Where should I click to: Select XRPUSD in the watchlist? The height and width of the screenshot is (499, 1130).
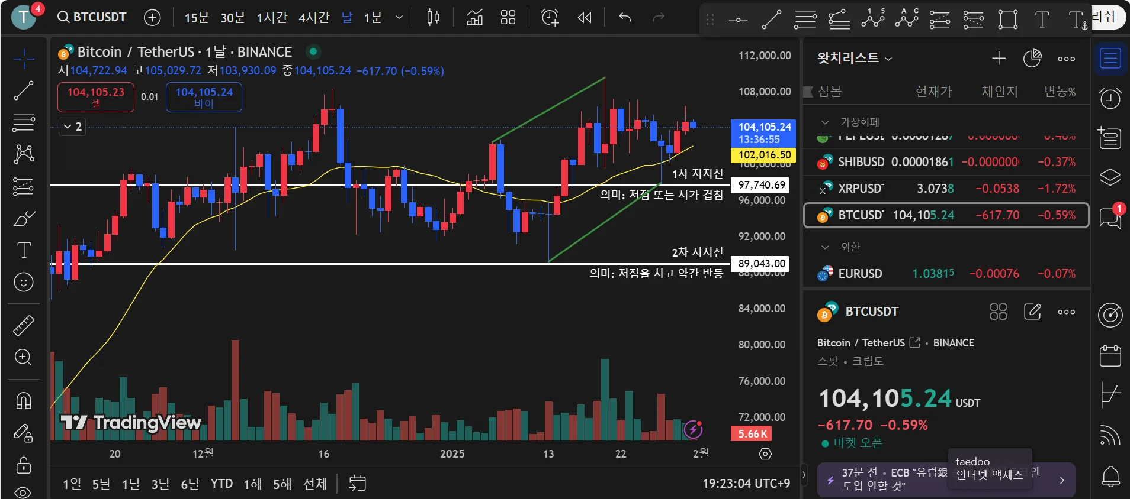point(946,189)
